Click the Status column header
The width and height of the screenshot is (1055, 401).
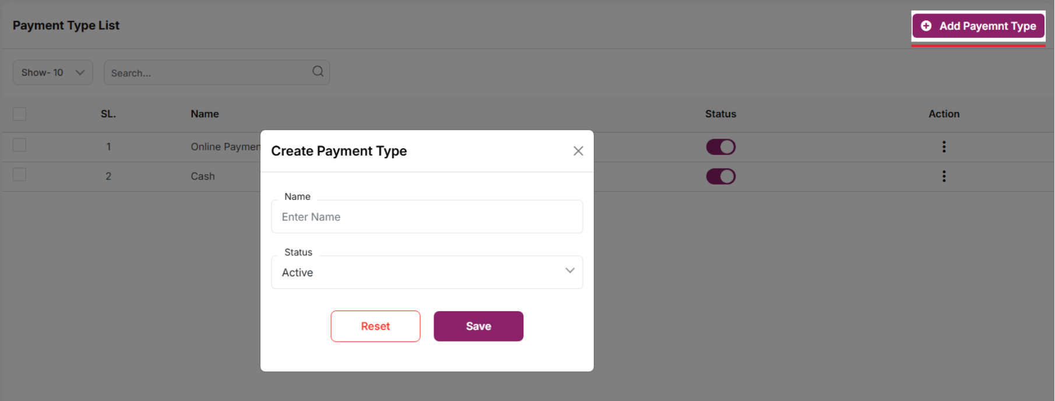[720, 114]
